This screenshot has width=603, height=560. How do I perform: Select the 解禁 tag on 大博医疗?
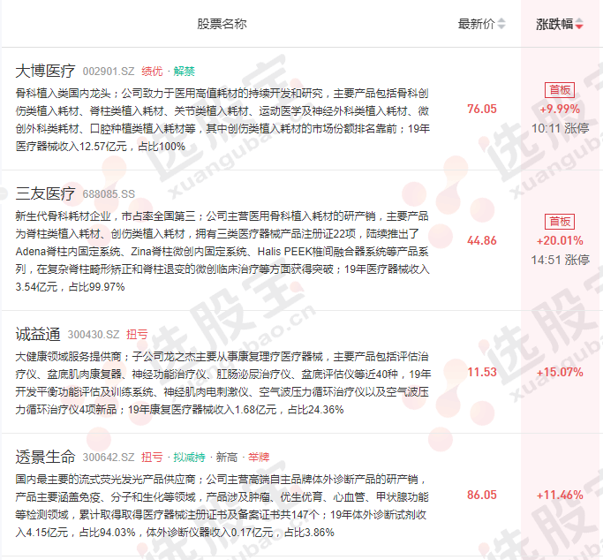185,72
